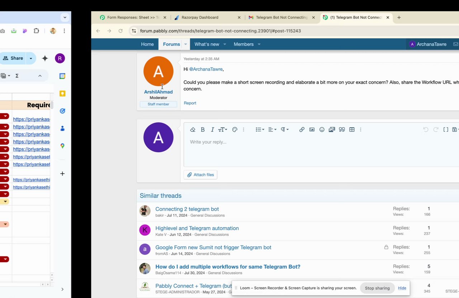Open the Home nav item

point(147,44)
